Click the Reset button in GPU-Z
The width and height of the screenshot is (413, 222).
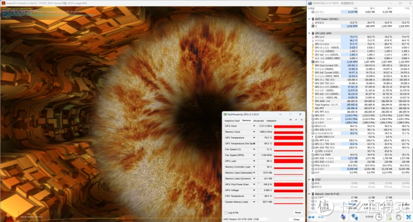[298, 212]
